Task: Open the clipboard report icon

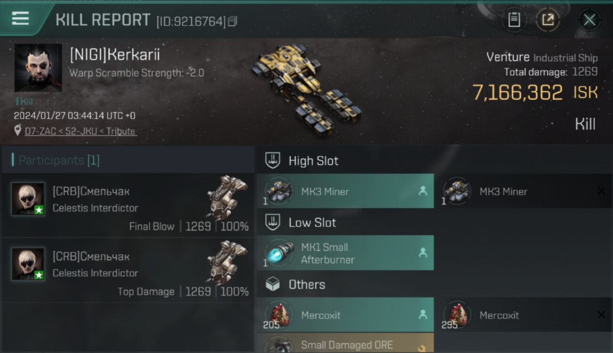Action: [514, 20]
